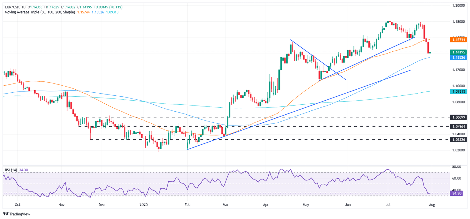Select the blue 1.13526 price label
Screen dimensions: 470x219
point(459,58)
